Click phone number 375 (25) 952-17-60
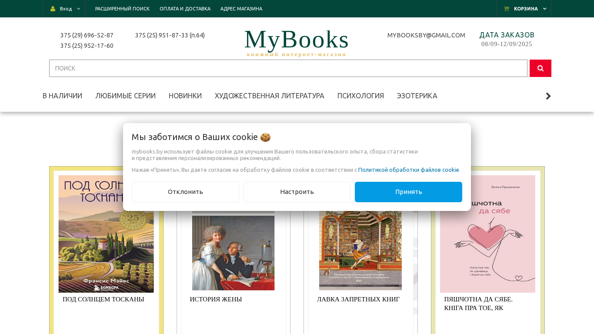Screen dimensions: 594x334 click(87, 46)
